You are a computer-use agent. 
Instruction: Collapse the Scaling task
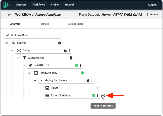pyautogui.click(x=7, y=43)
